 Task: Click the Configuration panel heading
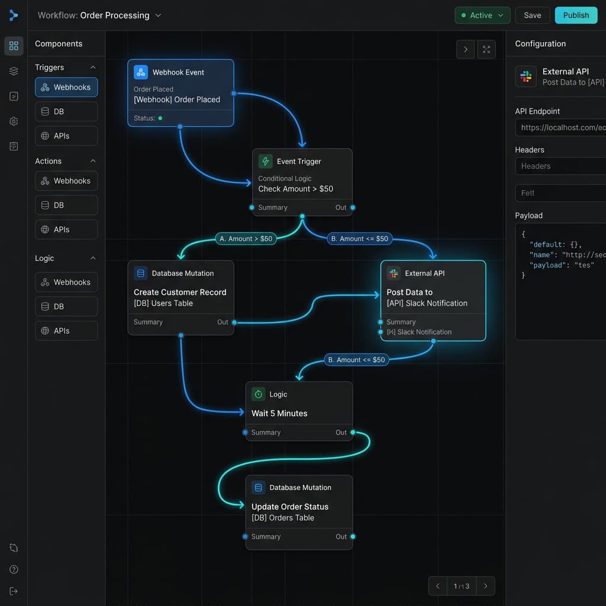click(x=540, y=44)
